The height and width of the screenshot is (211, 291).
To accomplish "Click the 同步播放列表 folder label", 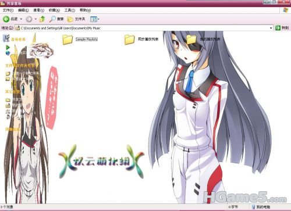I will [x=148, y=39].
